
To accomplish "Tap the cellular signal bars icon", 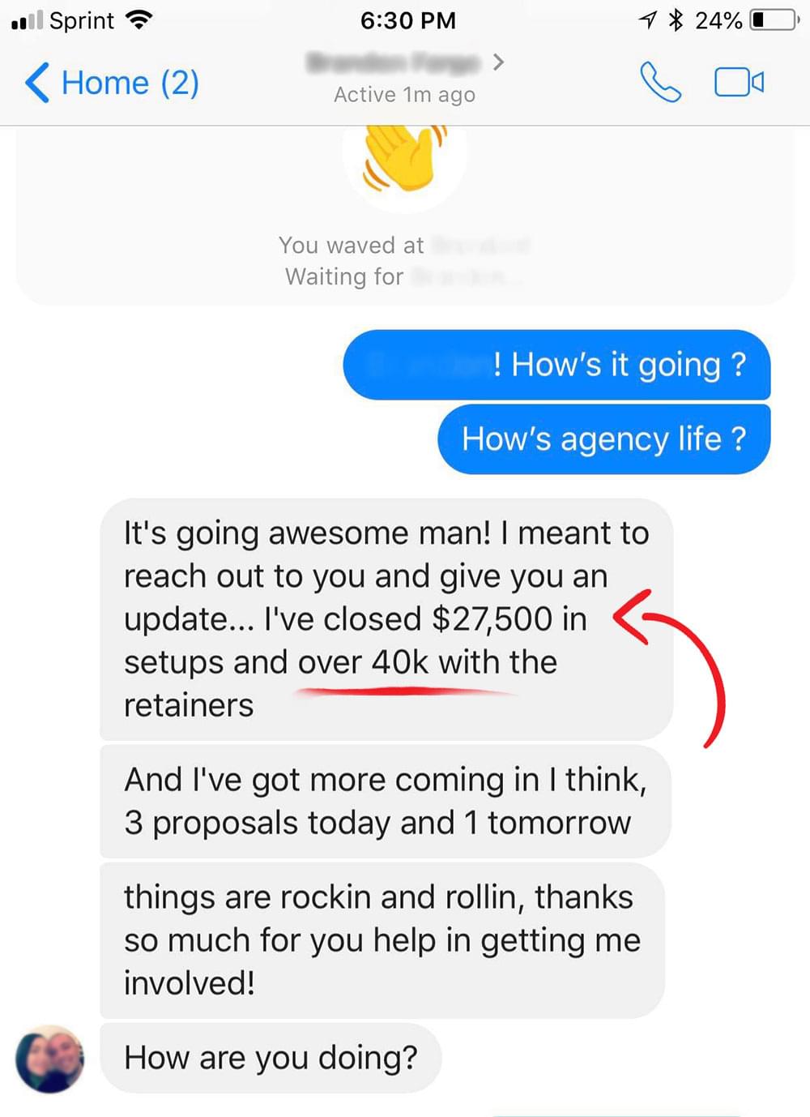I will click(x=27, y=20).
